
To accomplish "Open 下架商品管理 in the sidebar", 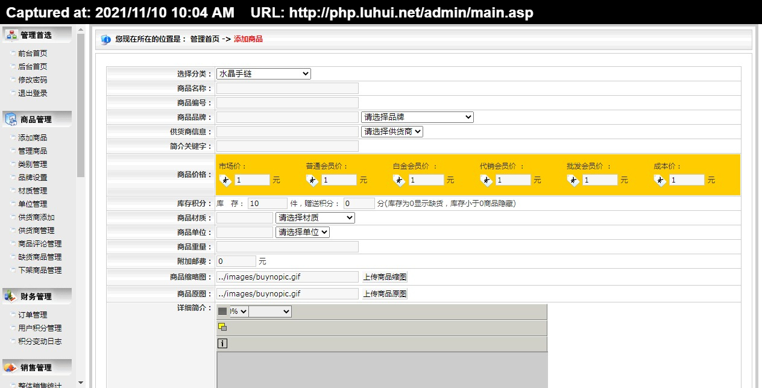I will tap(40, 271).
